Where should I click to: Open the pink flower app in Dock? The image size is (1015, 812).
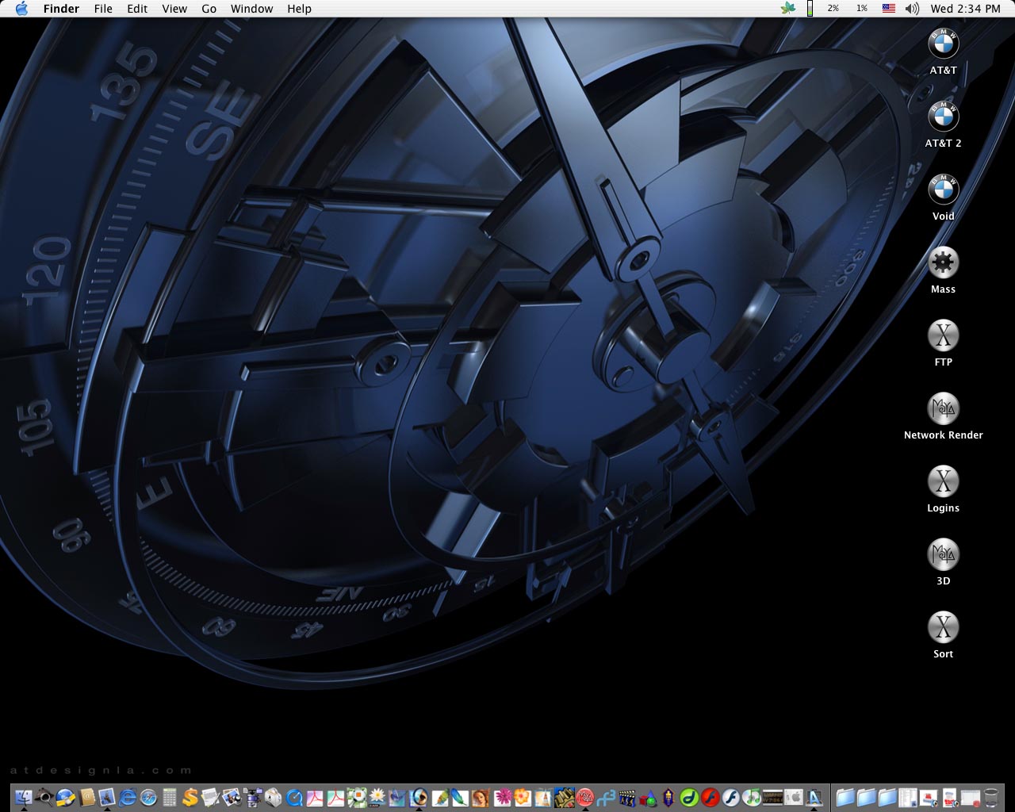click(502, 797)
